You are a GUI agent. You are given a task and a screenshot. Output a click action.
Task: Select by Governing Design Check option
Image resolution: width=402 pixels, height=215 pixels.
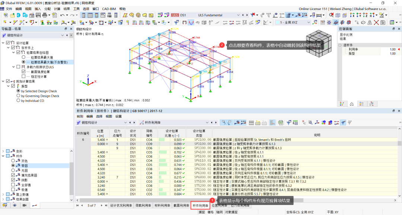point(18,95)
